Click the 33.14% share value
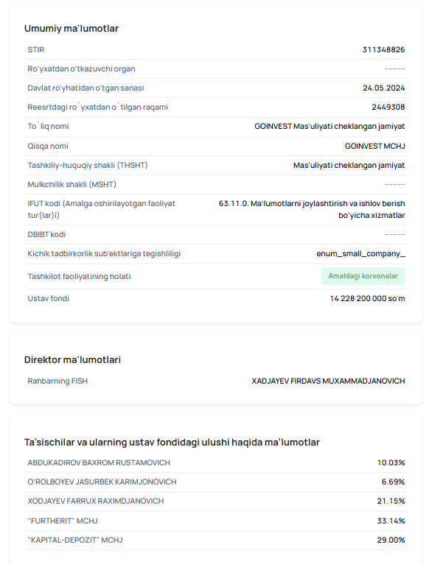 (391, 521)
